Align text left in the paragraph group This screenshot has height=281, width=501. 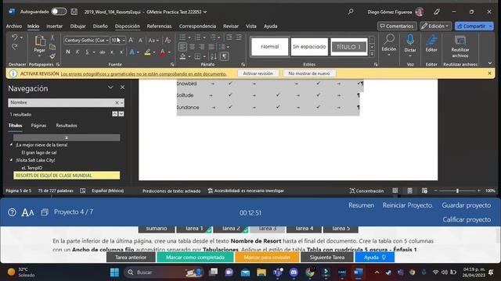[182, 47]
